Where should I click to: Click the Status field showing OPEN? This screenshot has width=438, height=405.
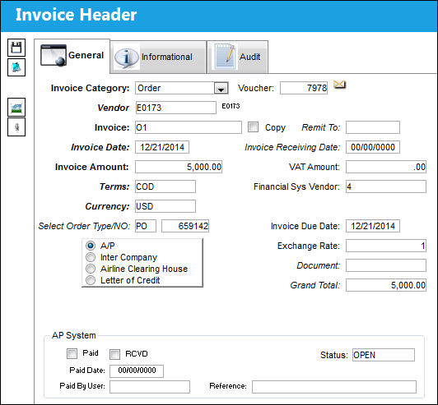click(x=384, y=355)
